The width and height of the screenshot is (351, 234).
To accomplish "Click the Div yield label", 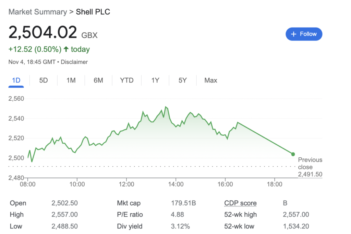I will (x=130, y=226).
